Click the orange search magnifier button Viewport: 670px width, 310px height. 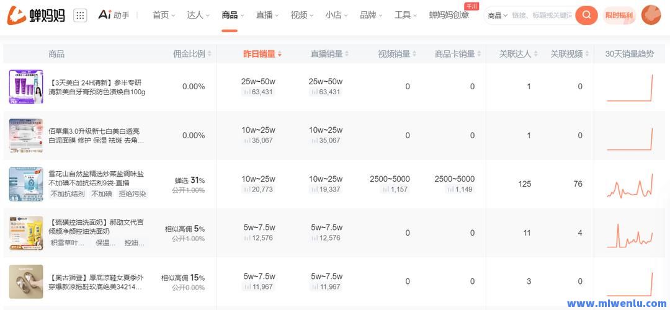pyautogui.click(x=586, y=15)
